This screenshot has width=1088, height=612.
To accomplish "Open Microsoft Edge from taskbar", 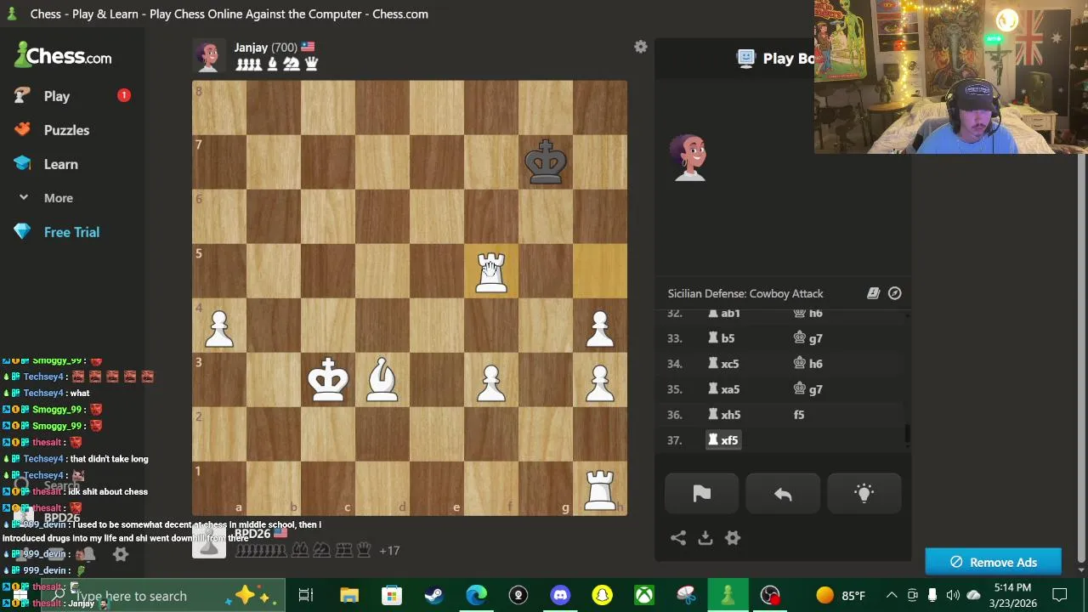I will (x=476, y=595).
